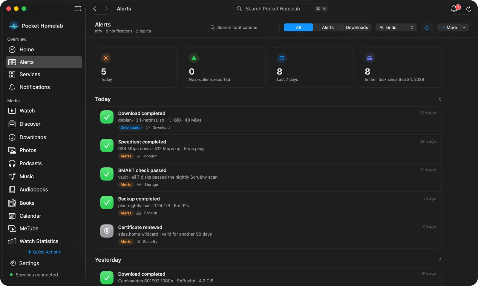This screenshot has width=478, height=286.
Task: Open Watch Statistics in the sidebar
Action: coord(44,241)
